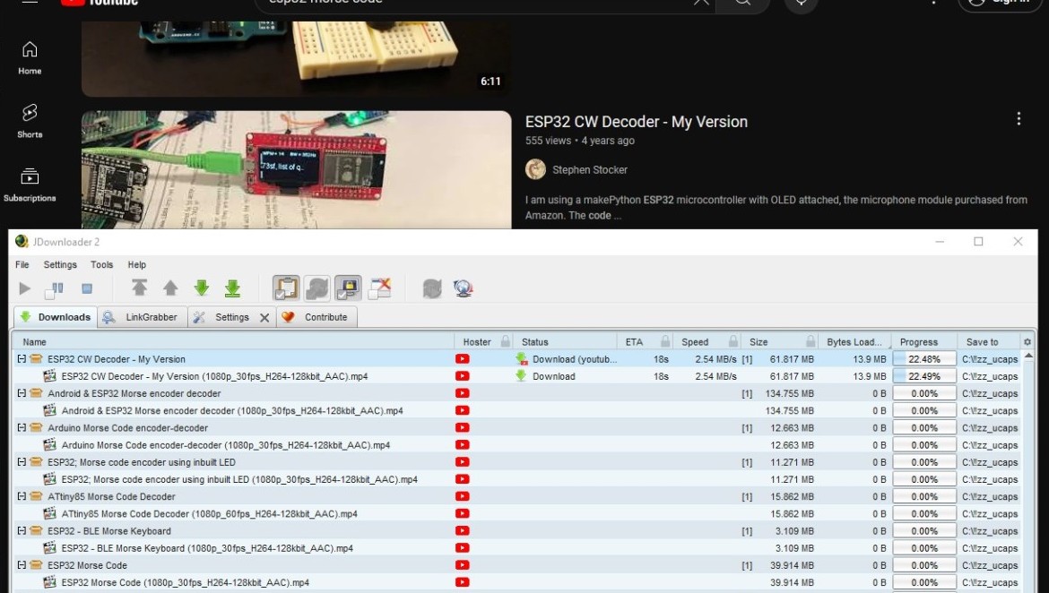Toggle premium lock toolbar button
This screenshot has width=1049, height=593.
pos(348,288)
